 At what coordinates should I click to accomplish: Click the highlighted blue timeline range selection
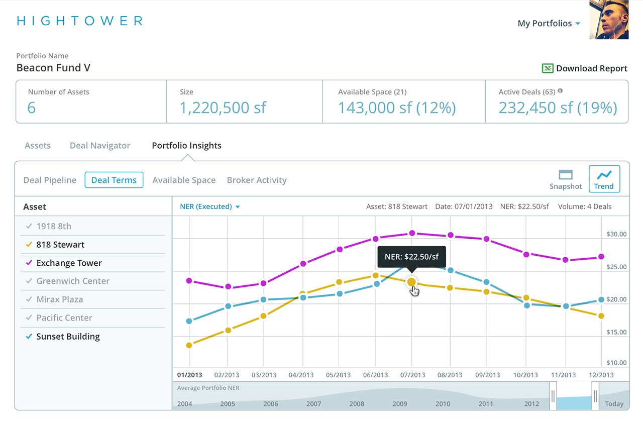574,403
